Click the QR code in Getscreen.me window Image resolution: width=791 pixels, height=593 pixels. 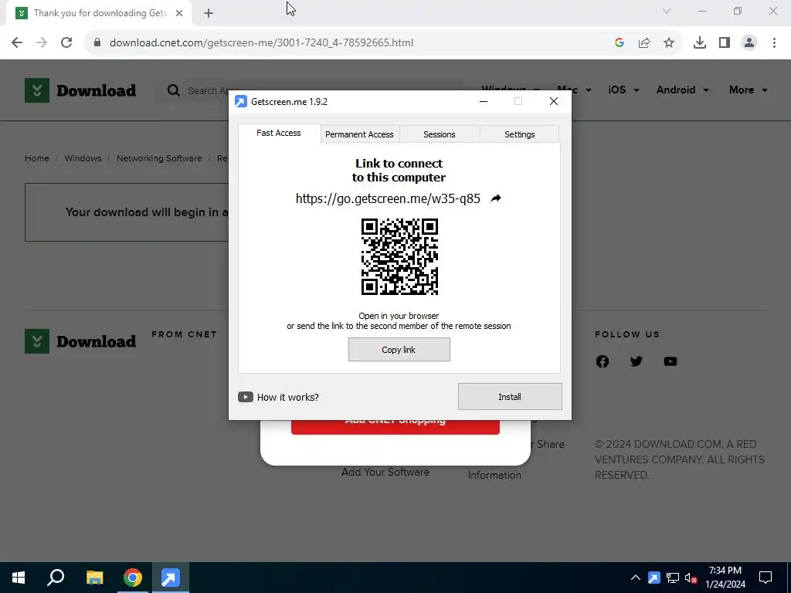pos(399,256)
